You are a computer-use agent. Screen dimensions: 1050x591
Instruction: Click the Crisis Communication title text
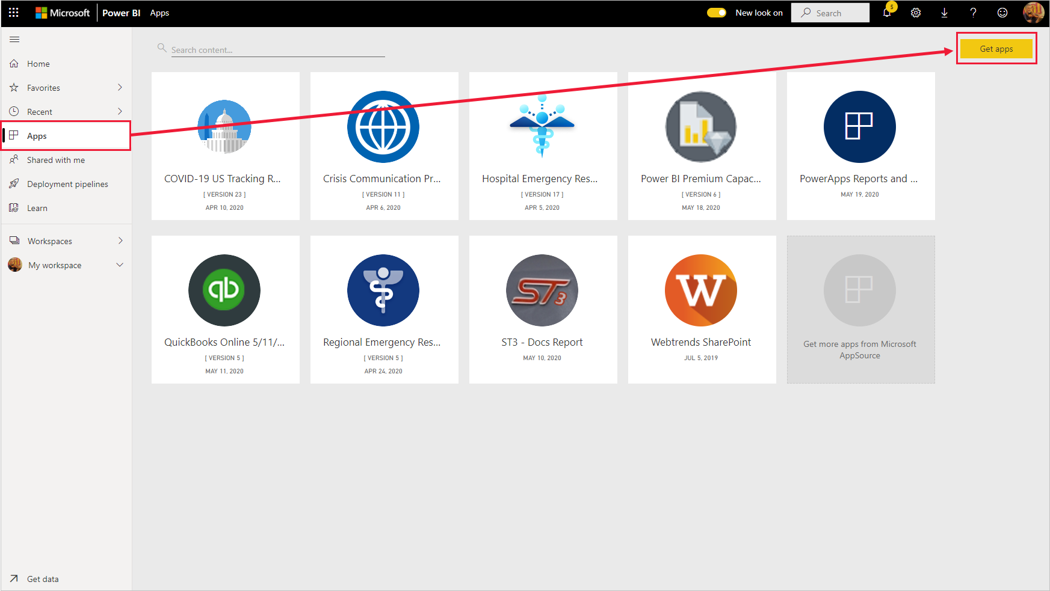[382, 179]
